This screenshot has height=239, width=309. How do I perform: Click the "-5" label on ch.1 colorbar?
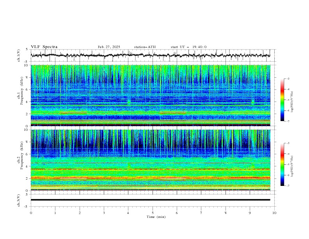[x=288, y=100]
